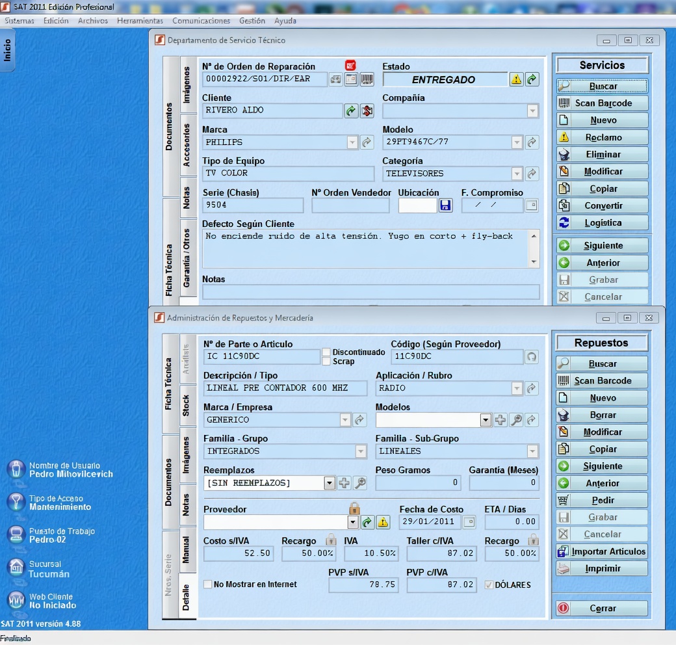Click the lock icon beside the first Recargo label
Viewport: 676px width, 645px height.
(x=331, y=540)
